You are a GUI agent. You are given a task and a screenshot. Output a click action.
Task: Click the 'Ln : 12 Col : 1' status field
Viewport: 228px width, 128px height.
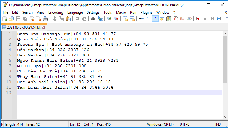pos(107,124)
